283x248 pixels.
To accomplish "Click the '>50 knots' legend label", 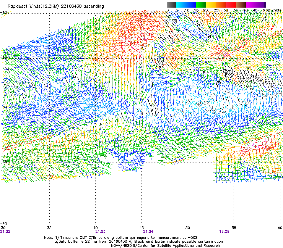I will 272,10.
